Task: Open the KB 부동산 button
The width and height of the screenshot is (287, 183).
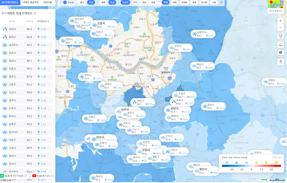Action: point(280,44)
